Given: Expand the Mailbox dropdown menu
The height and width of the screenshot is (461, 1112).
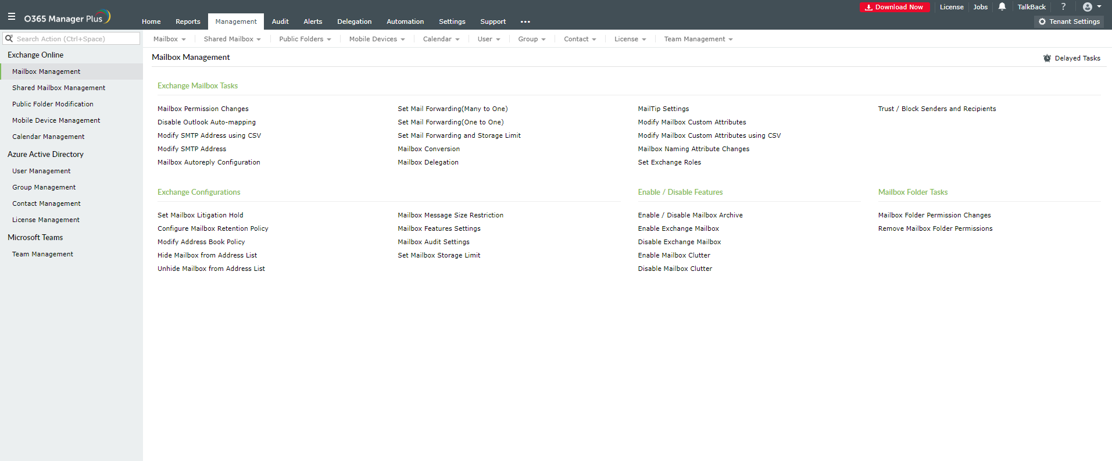Looking at the screenshot, I should pos(169,39).
